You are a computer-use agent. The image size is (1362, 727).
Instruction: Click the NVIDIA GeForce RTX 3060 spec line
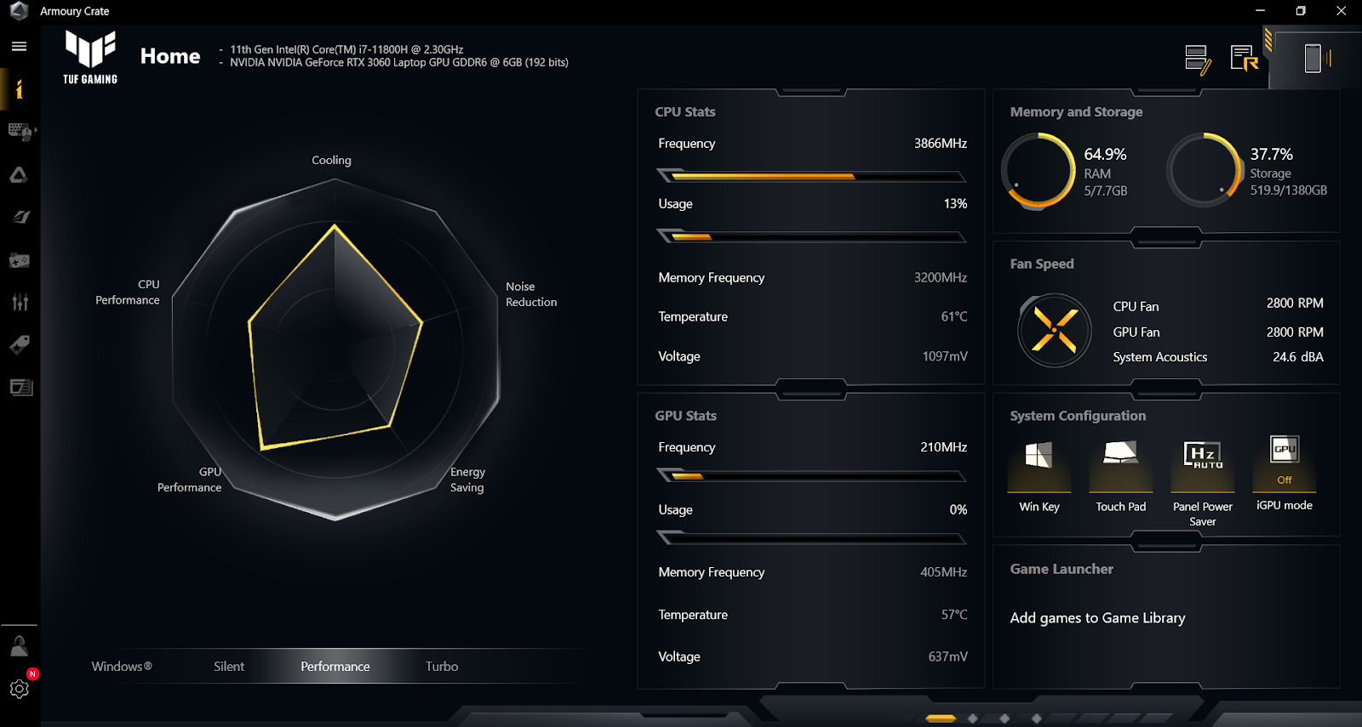click(399, 62)
